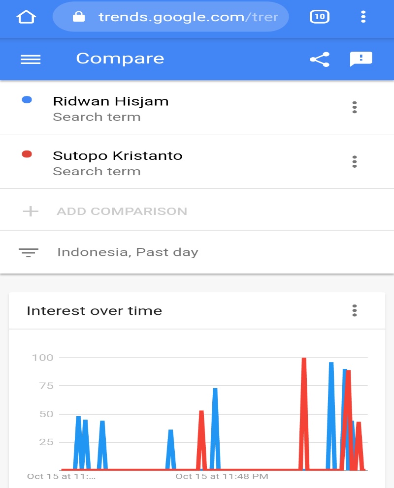This screenshot has height=488, width=394.
Task: Tap the lock icon in address bar
Action: pos(78,17)
